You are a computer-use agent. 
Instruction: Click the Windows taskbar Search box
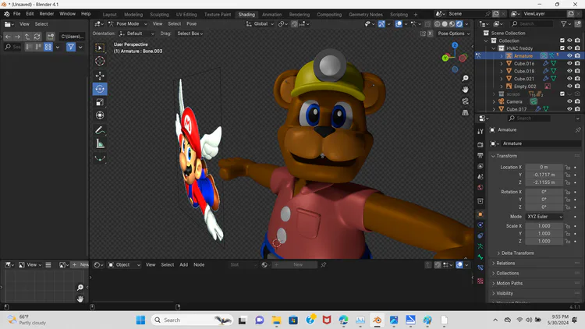tap(192, 320)
